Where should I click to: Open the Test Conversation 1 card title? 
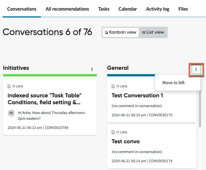(x=137, y=95)
